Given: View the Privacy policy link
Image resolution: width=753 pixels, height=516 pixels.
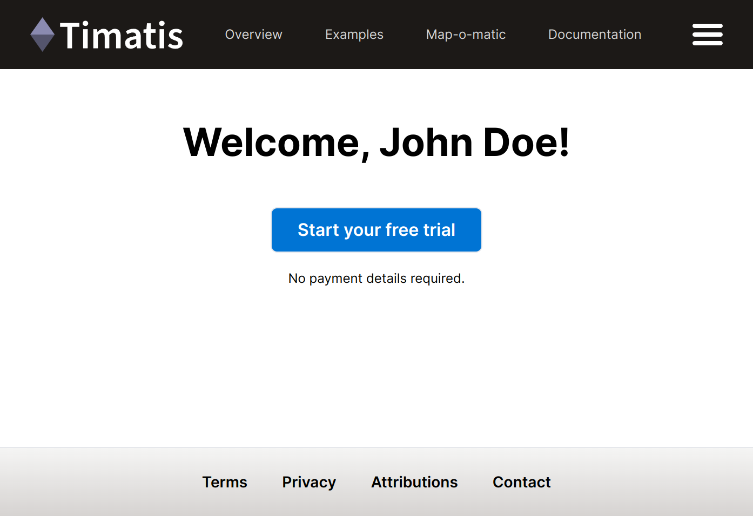Looking at the screenshot, I should pos(309,482).
